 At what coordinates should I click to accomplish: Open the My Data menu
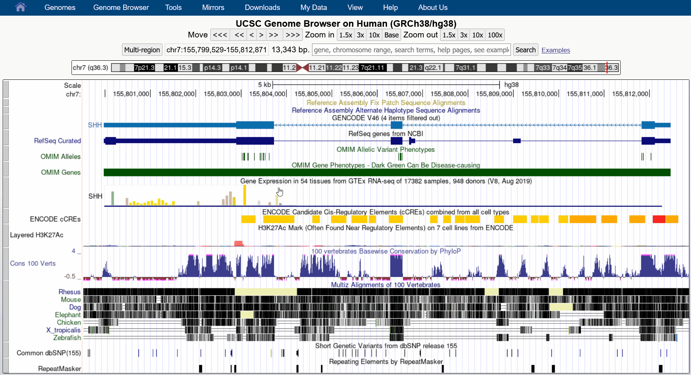(314, 7)
